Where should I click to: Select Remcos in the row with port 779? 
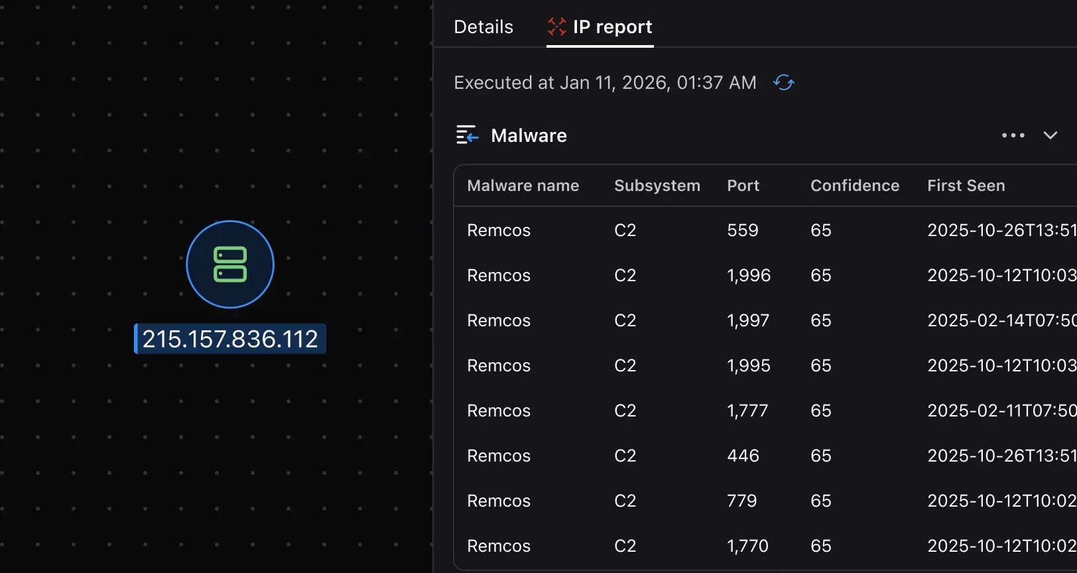(499, 501)
